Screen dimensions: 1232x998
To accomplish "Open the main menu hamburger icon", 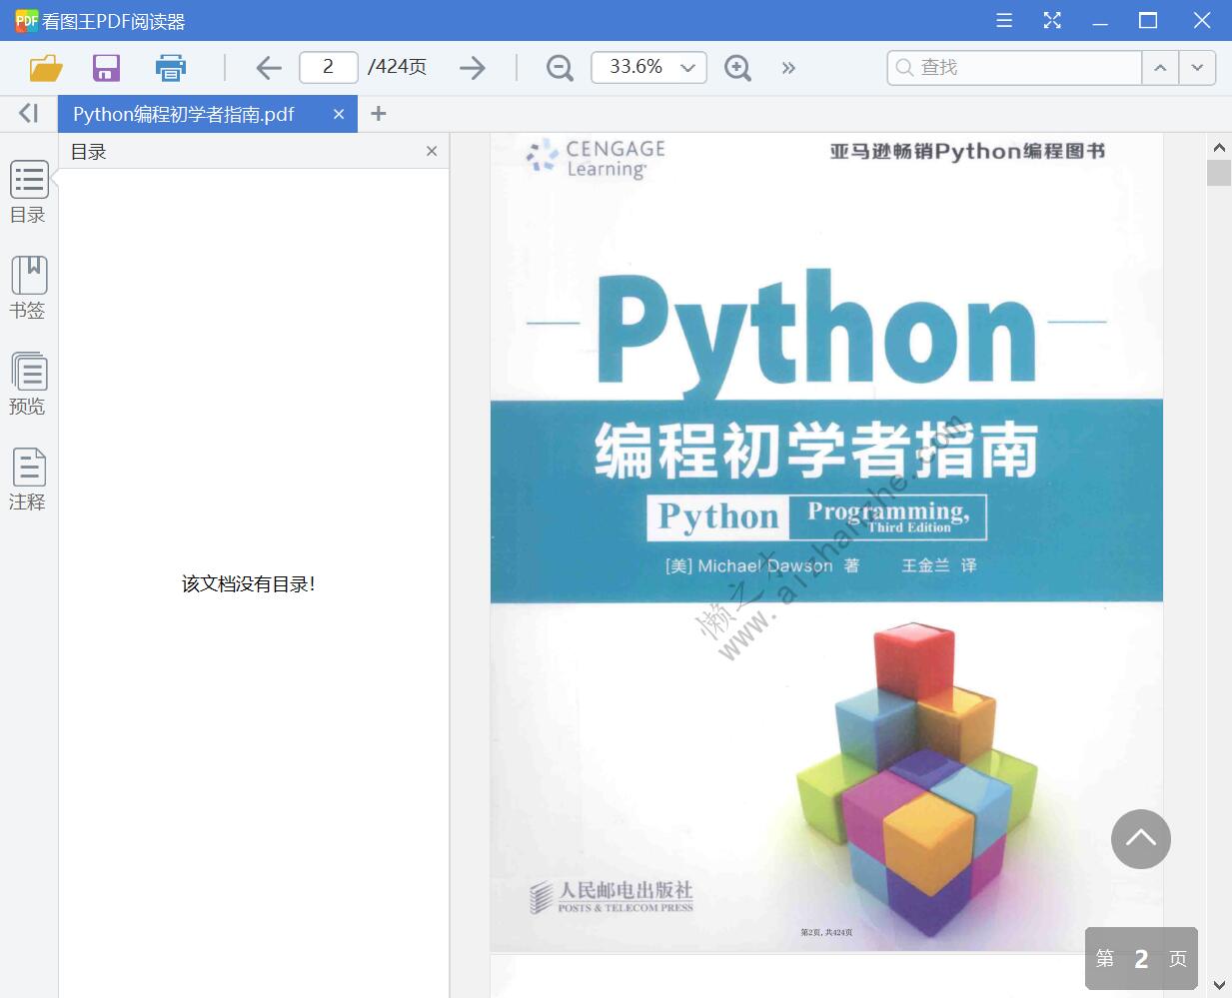I will point(1004,20).
